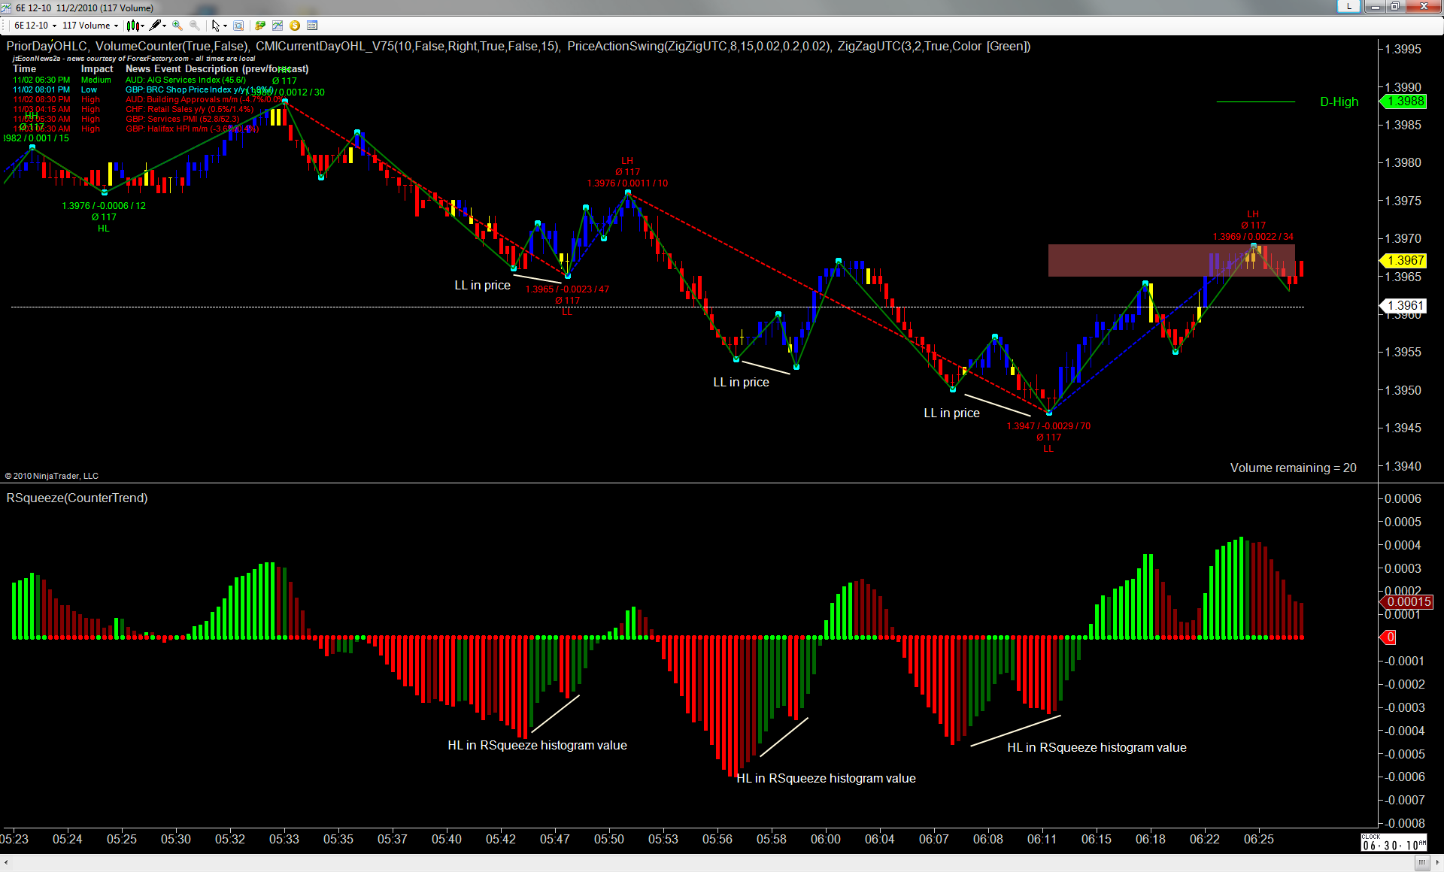Click the '1.3969 / 0.0022 / 34' swing label
This screenshot has height=872, width=1444.
pos(1253,237)
